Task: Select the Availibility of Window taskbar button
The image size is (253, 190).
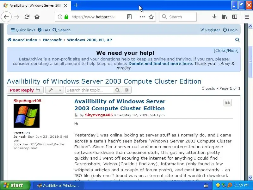Action: point(59,186)
